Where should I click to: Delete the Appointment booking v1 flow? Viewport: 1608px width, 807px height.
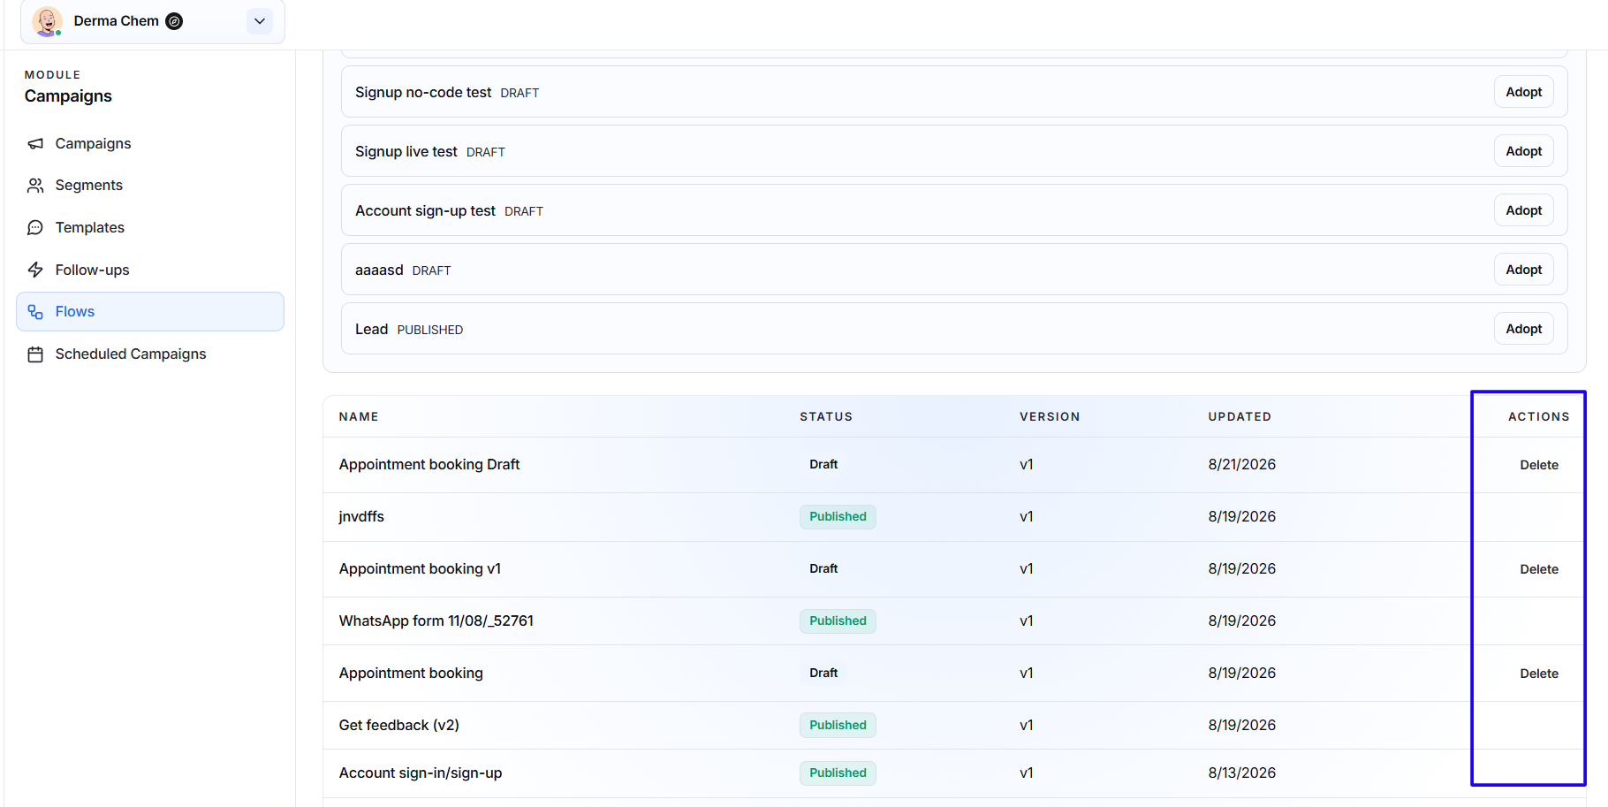point(1538,569)
